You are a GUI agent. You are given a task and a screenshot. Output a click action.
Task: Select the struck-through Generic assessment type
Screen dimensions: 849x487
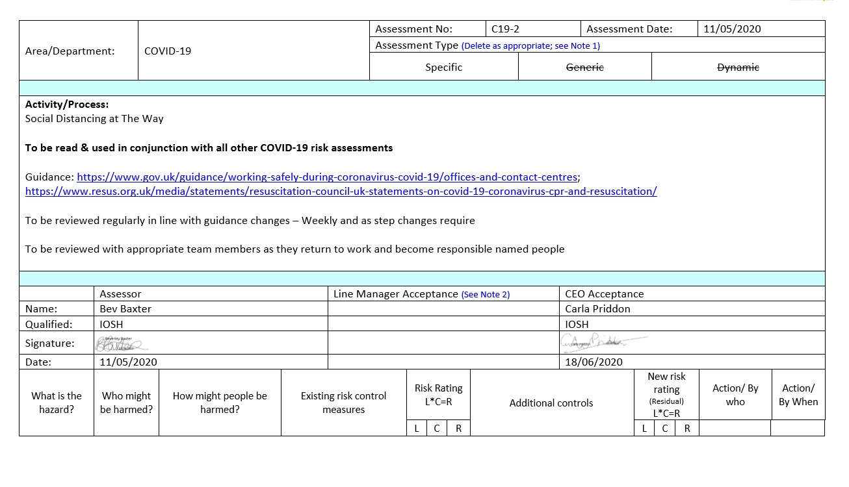click(x=584, y=68)
